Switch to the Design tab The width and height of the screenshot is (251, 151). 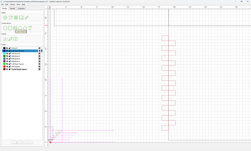click(4, 8)
